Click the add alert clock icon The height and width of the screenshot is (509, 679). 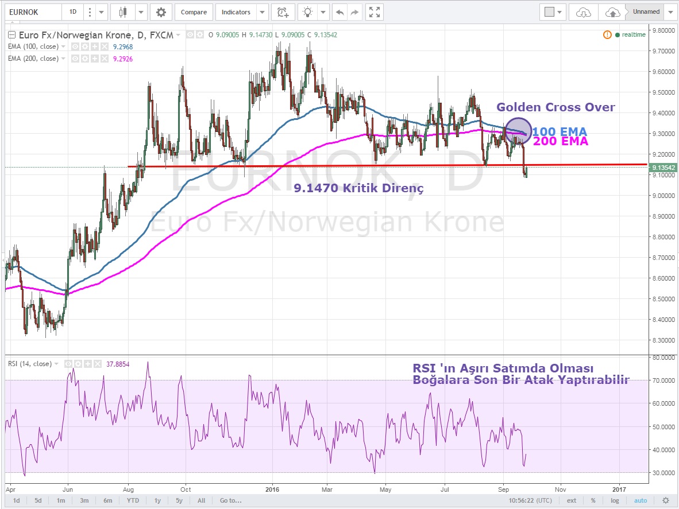click(x=282, y=12)
